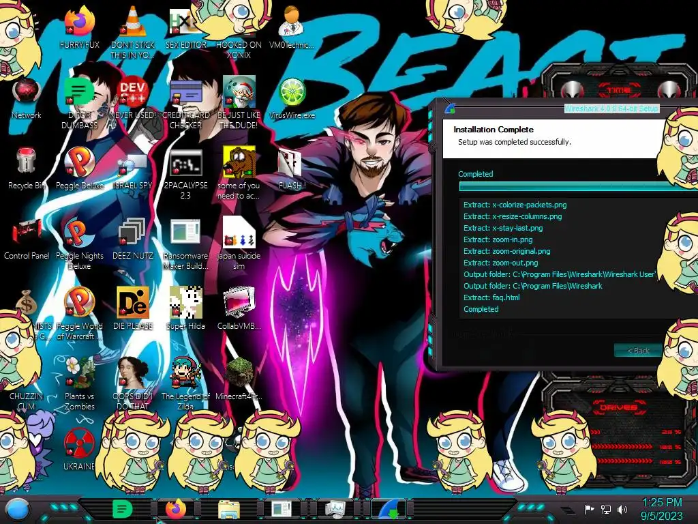The image size is (698, 524).
Task: Open the green notes app on taskbar
Action: (x=122, y=509)
